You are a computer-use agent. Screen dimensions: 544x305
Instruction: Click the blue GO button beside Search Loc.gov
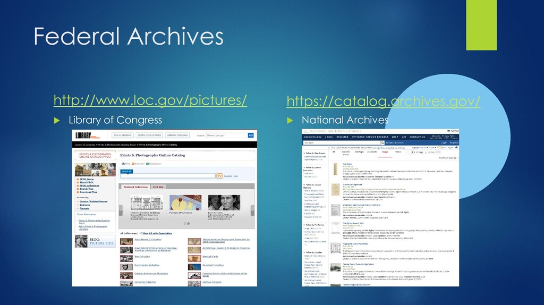[251, 135]
